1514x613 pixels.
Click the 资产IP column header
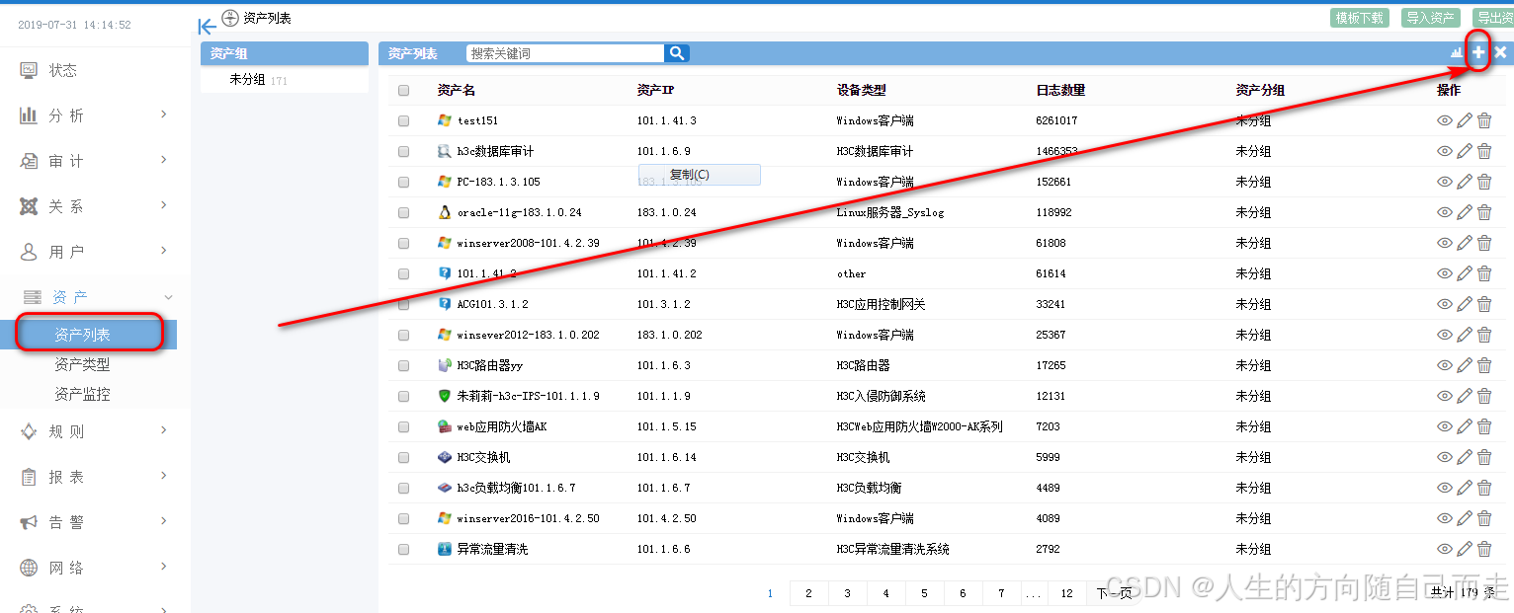tap(655, 90)
